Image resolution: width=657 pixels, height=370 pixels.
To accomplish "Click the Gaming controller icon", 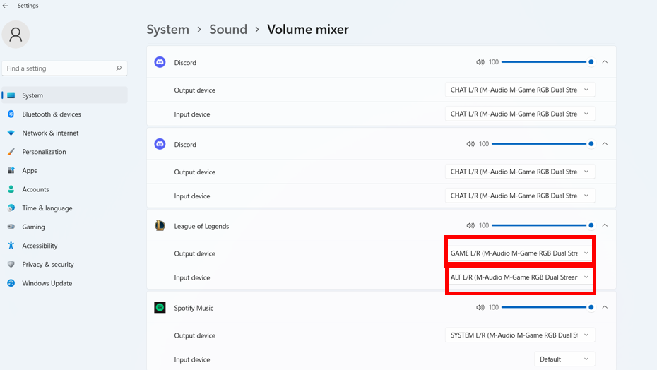I will pyautogui.click(x=11, y=227).
